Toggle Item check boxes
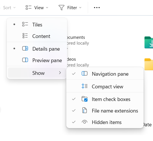Image resolution: width=153 pixels, height=141 pixels. click(x=105, y=99)
